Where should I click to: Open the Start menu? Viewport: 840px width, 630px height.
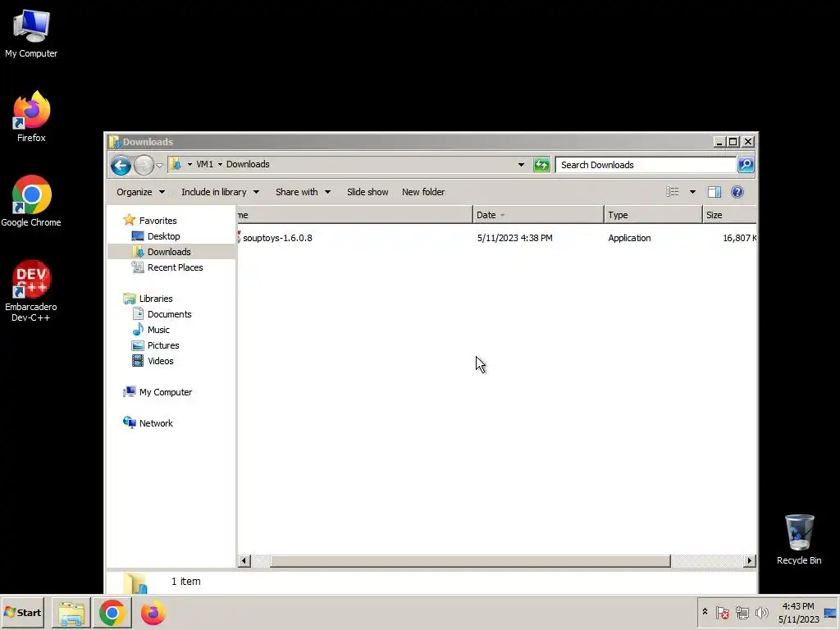[x=22, y=612]
